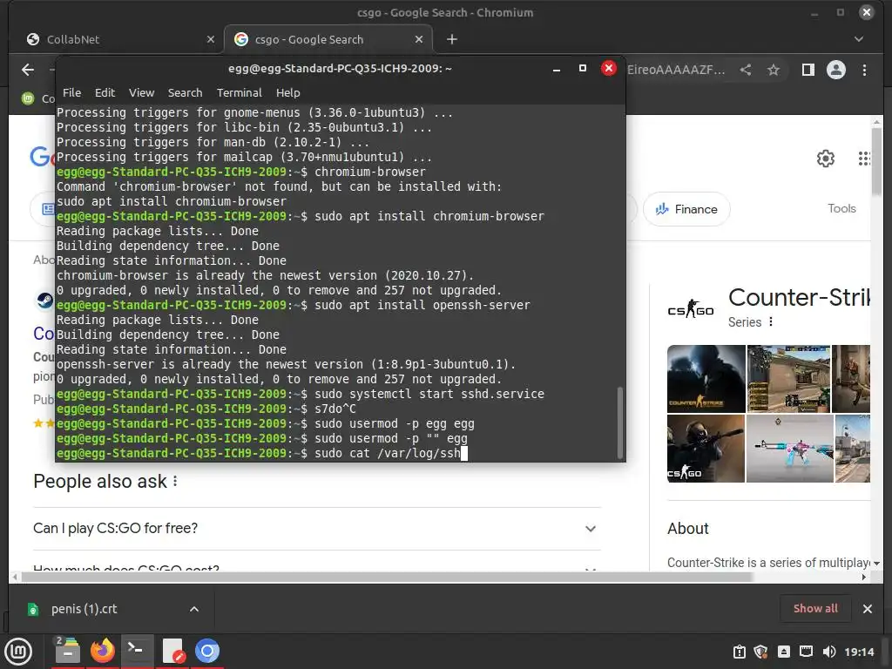Open Google search Tools

[x=841, y=208]
